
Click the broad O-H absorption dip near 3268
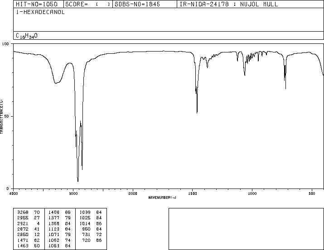pyautogui.click(x=56, y=83)
